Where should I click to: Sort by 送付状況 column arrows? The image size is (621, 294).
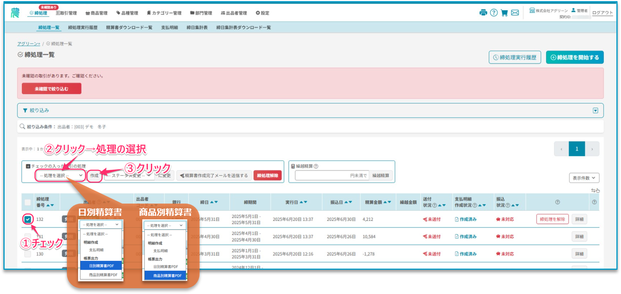[442, 205]
